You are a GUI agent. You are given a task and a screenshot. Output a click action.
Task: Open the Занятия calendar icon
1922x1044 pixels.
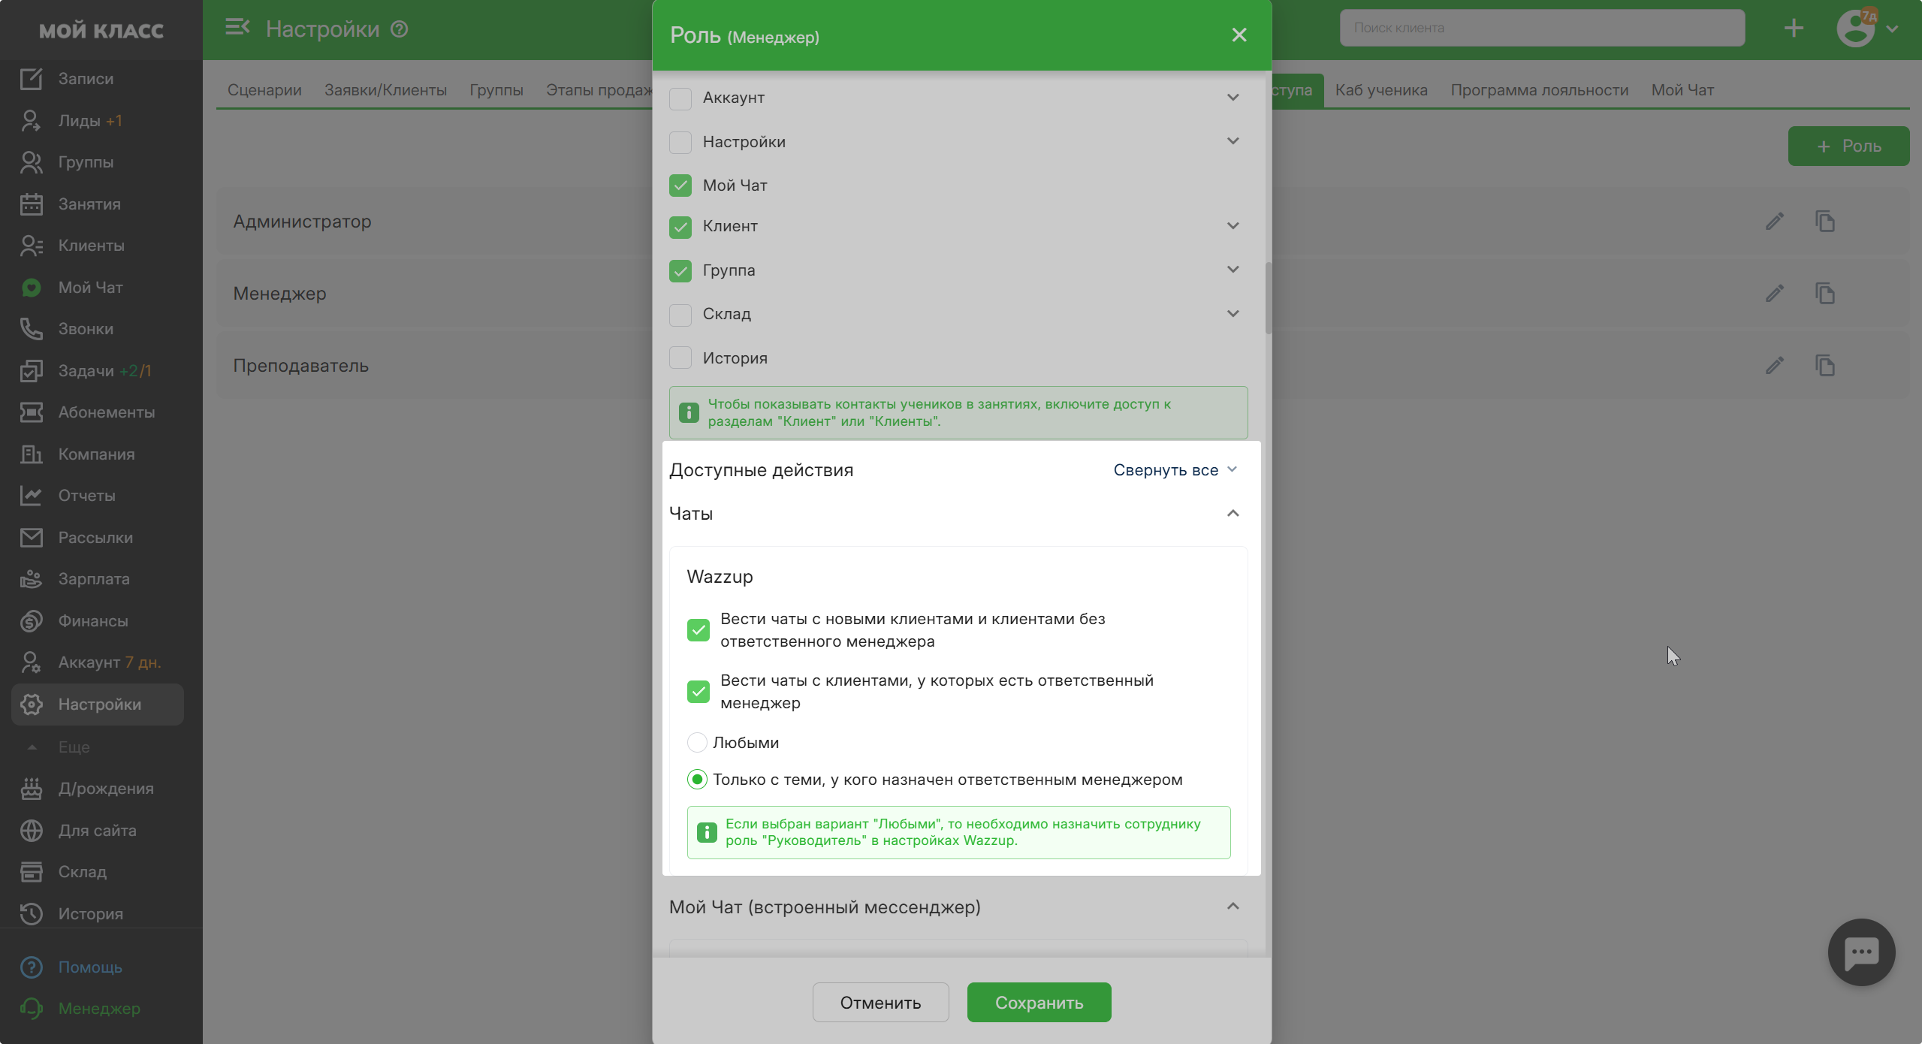(31, 204)
